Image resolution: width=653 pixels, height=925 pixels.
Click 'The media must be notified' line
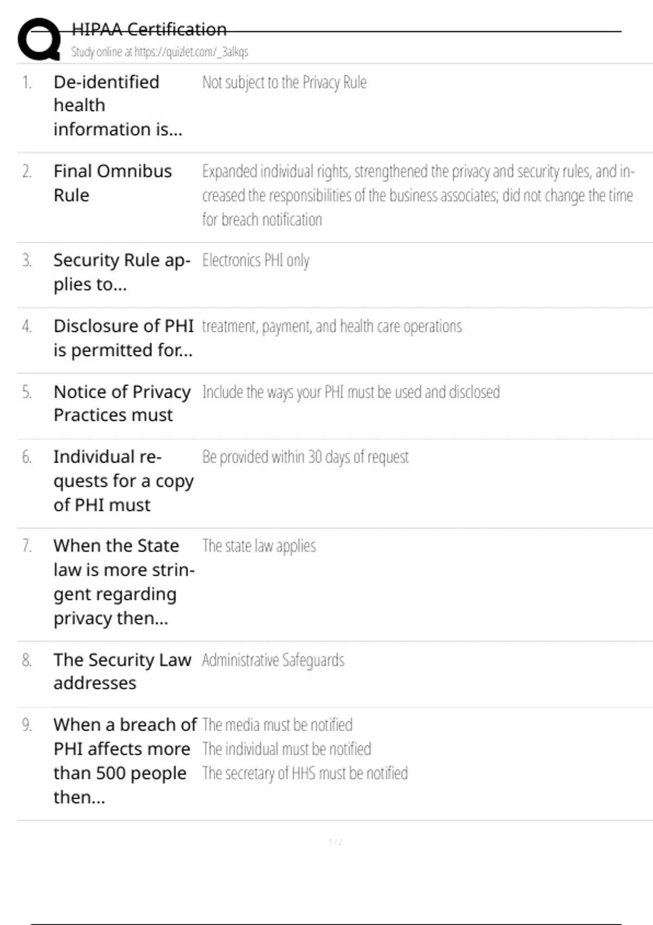277,725
